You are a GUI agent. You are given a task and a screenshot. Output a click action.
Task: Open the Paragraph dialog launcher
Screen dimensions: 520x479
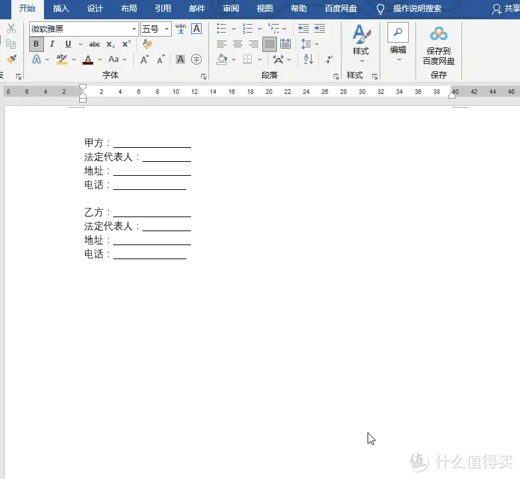[x=336, y=77]
